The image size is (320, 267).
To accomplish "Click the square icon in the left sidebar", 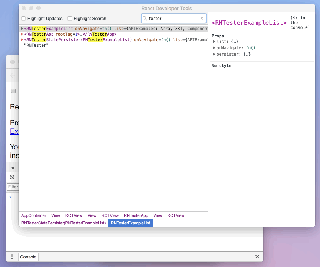I will click(13, 91).
